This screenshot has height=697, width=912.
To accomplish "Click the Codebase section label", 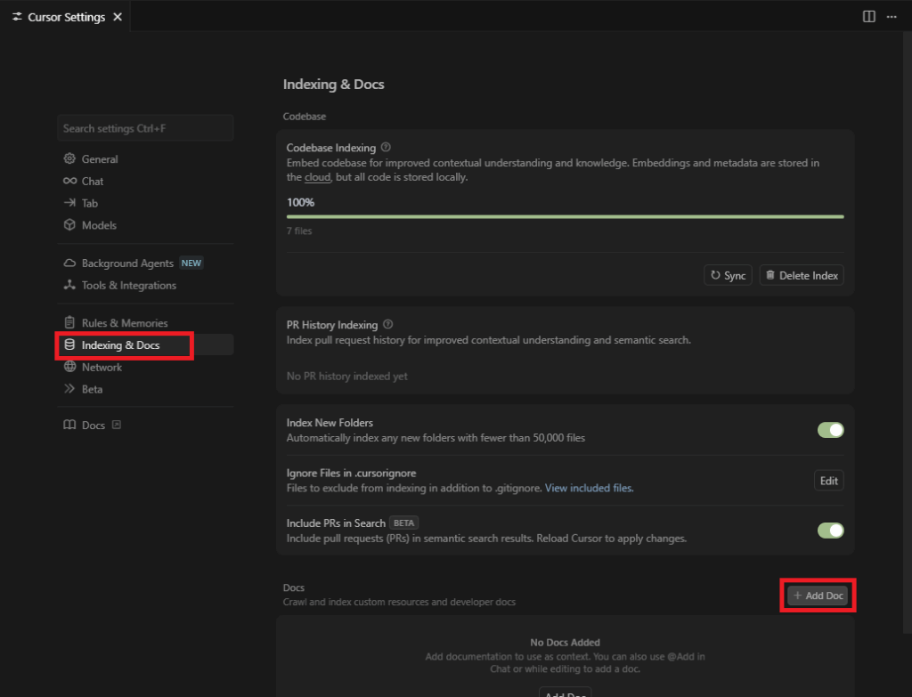I will 305,117.
